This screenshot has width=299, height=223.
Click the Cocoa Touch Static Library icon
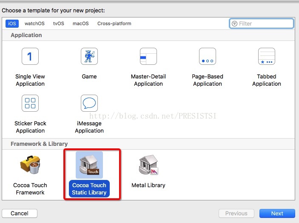pos(89,165)
